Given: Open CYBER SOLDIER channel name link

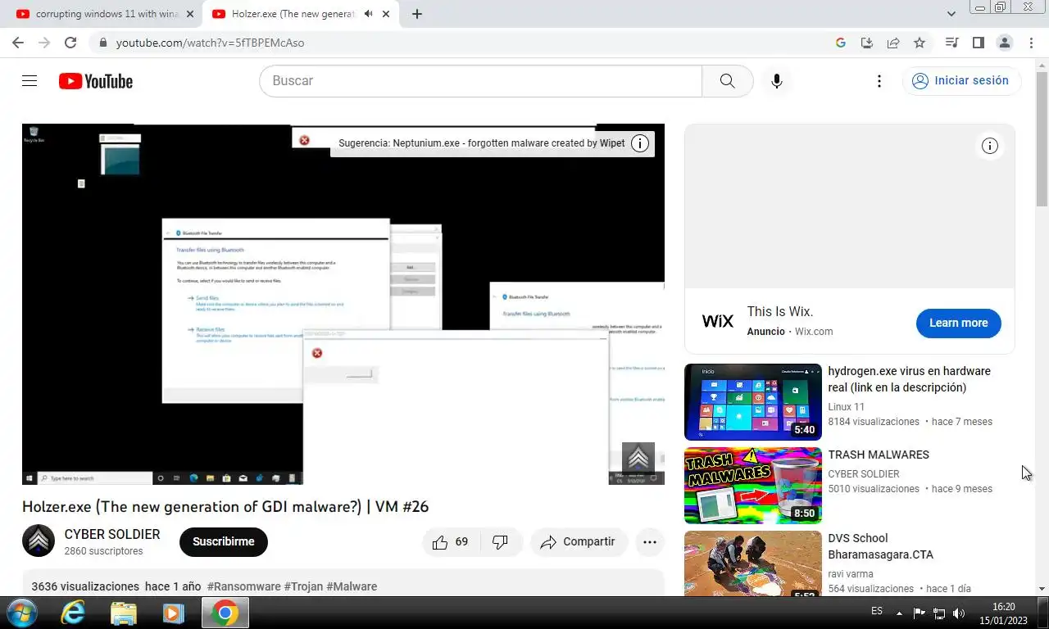Looking at the screenshot, I should click(112, 534).
